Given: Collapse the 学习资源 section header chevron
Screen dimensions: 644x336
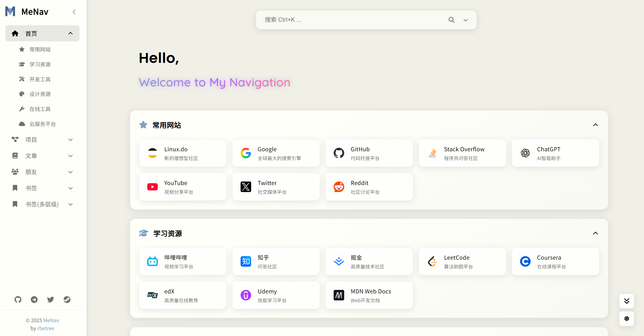Looking at the screenshot, I should [595, 233].
